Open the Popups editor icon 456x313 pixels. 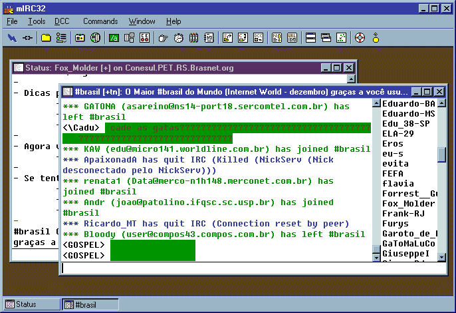tap(129, 38)
